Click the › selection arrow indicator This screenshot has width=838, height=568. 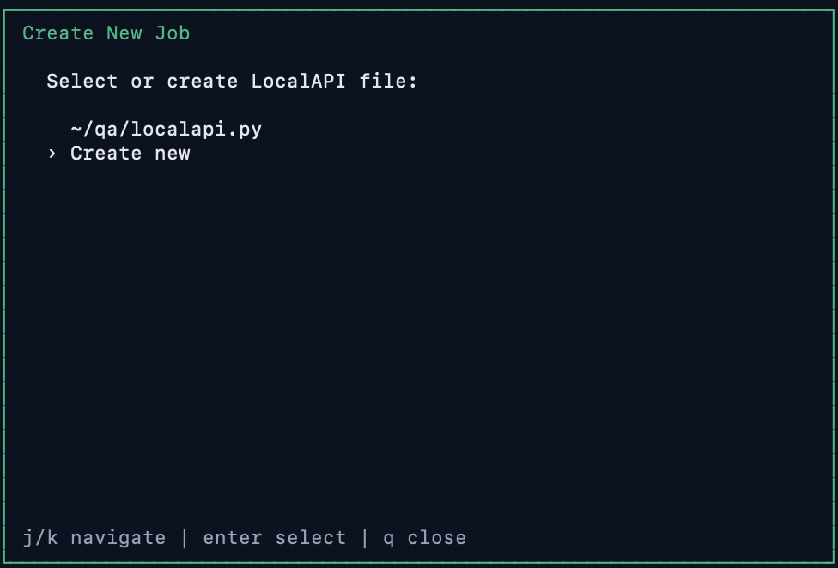pyautogui.click(x=51, y=153)
